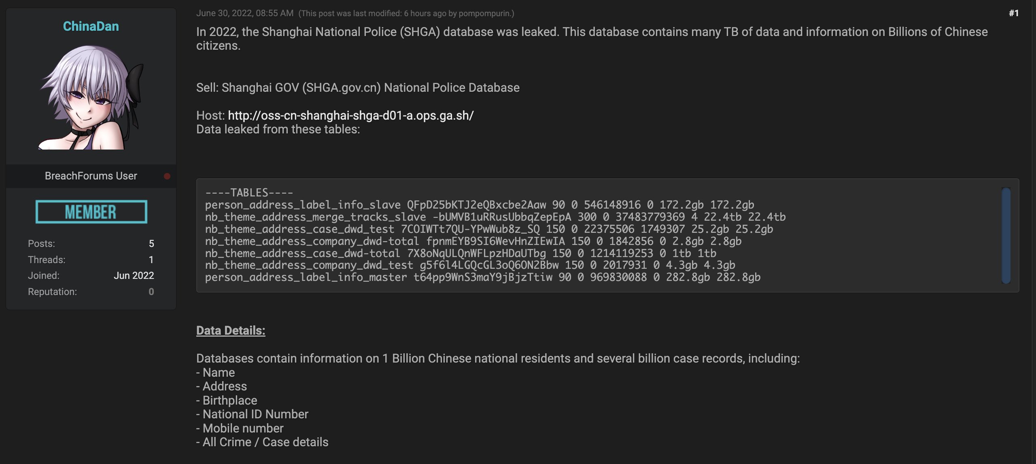This screenshot has height=464, width=1036.
Task: Click the #1 post permalink
Action: click(x=1014, y=13)
